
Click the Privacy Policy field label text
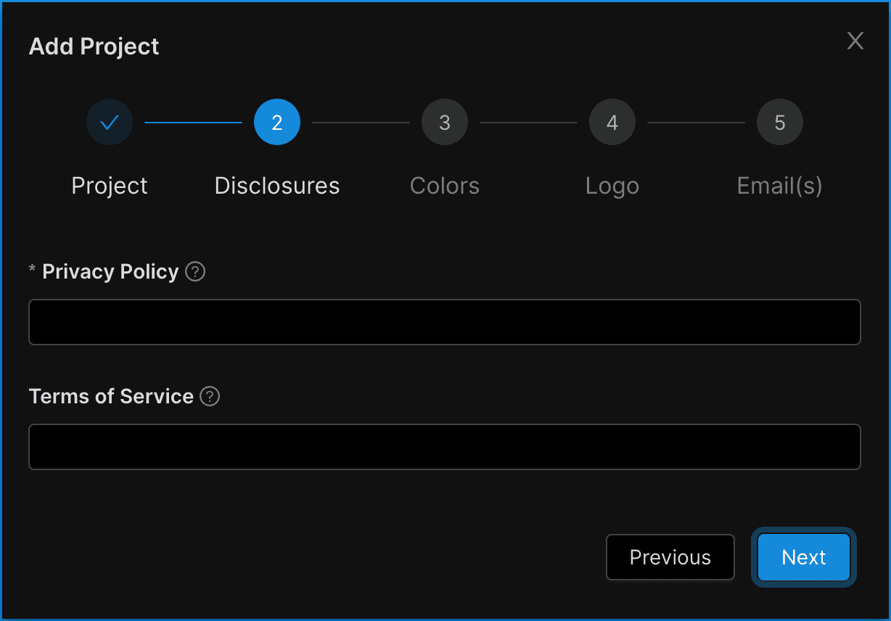pyautogui.click(x=110, y=272)
